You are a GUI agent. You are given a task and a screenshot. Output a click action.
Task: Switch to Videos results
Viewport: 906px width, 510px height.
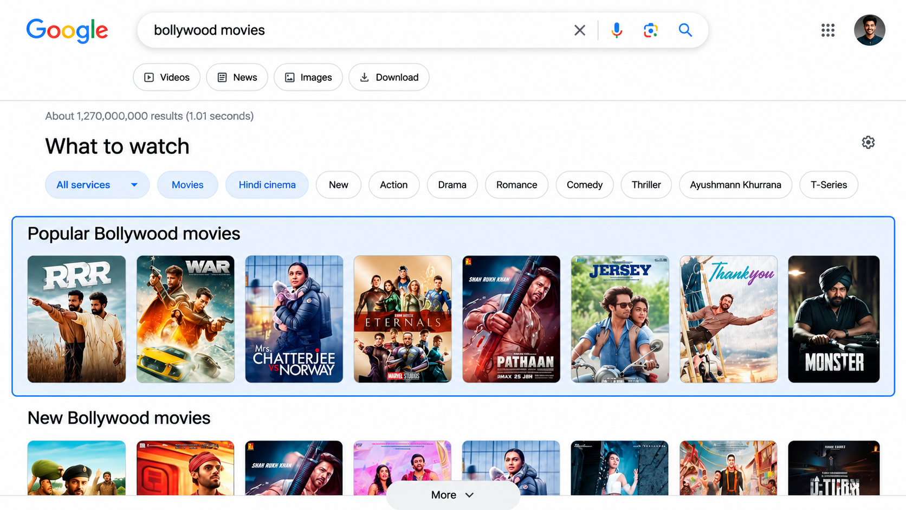(167, 78)
